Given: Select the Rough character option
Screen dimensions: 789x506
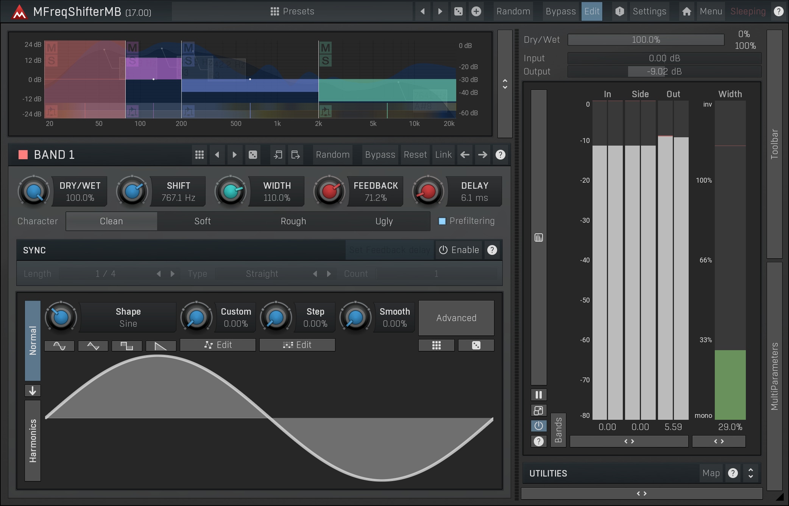Looking at the screenshot, I should point(293,221).
